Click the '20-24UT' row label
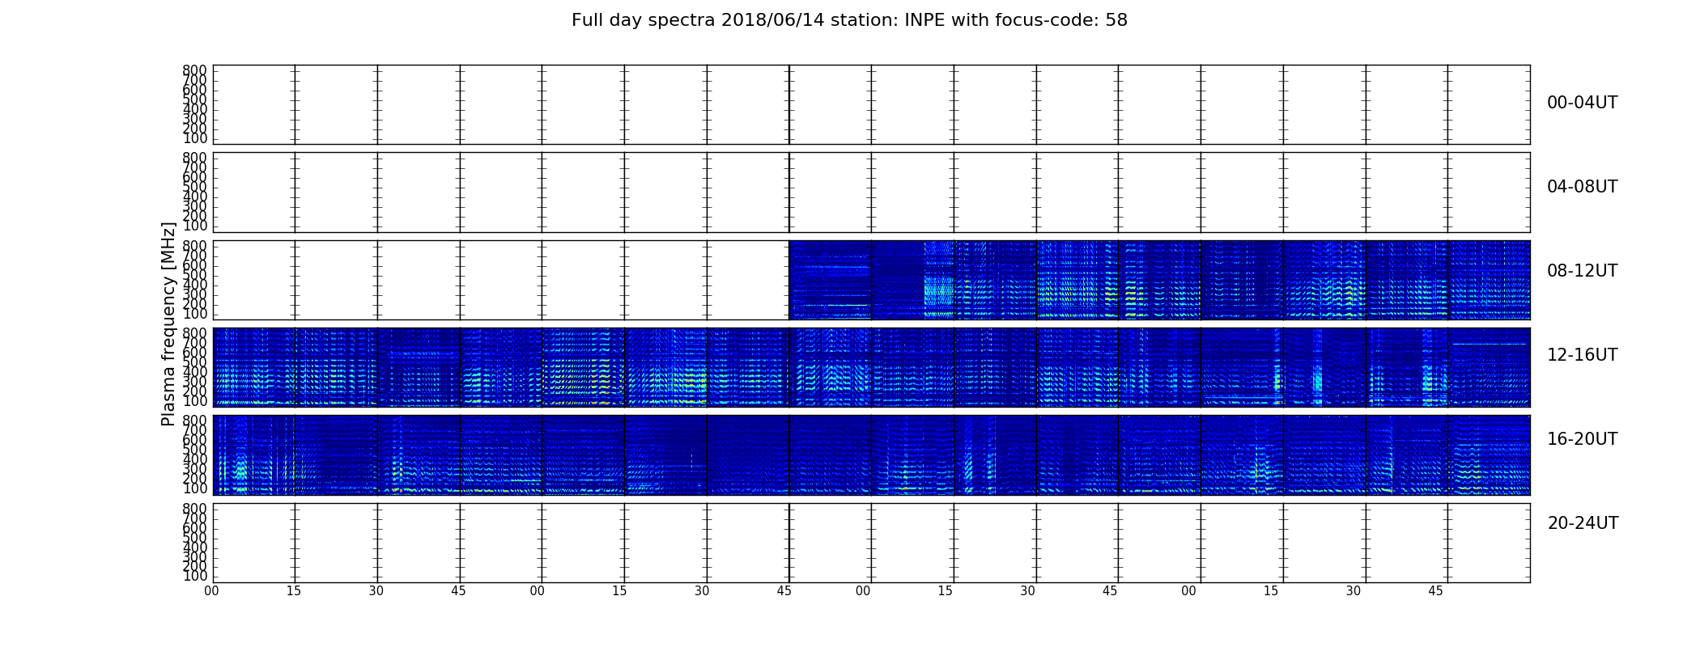Image resolution: width=1700 pixels, height=647 pixels. coord(1582,523)
